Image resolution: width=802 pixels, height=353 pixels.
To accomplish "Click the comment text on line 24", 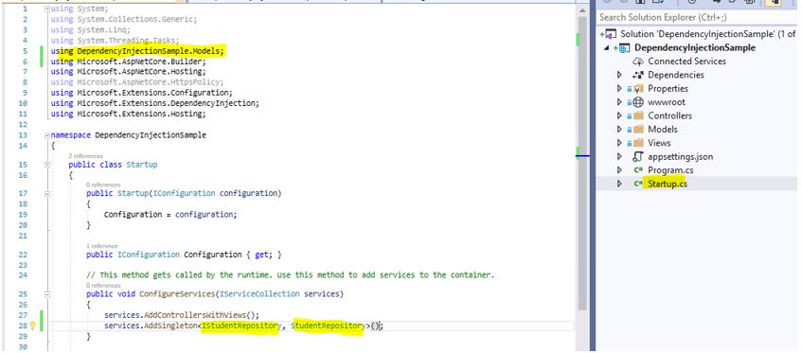I will (x=291, y=275).
